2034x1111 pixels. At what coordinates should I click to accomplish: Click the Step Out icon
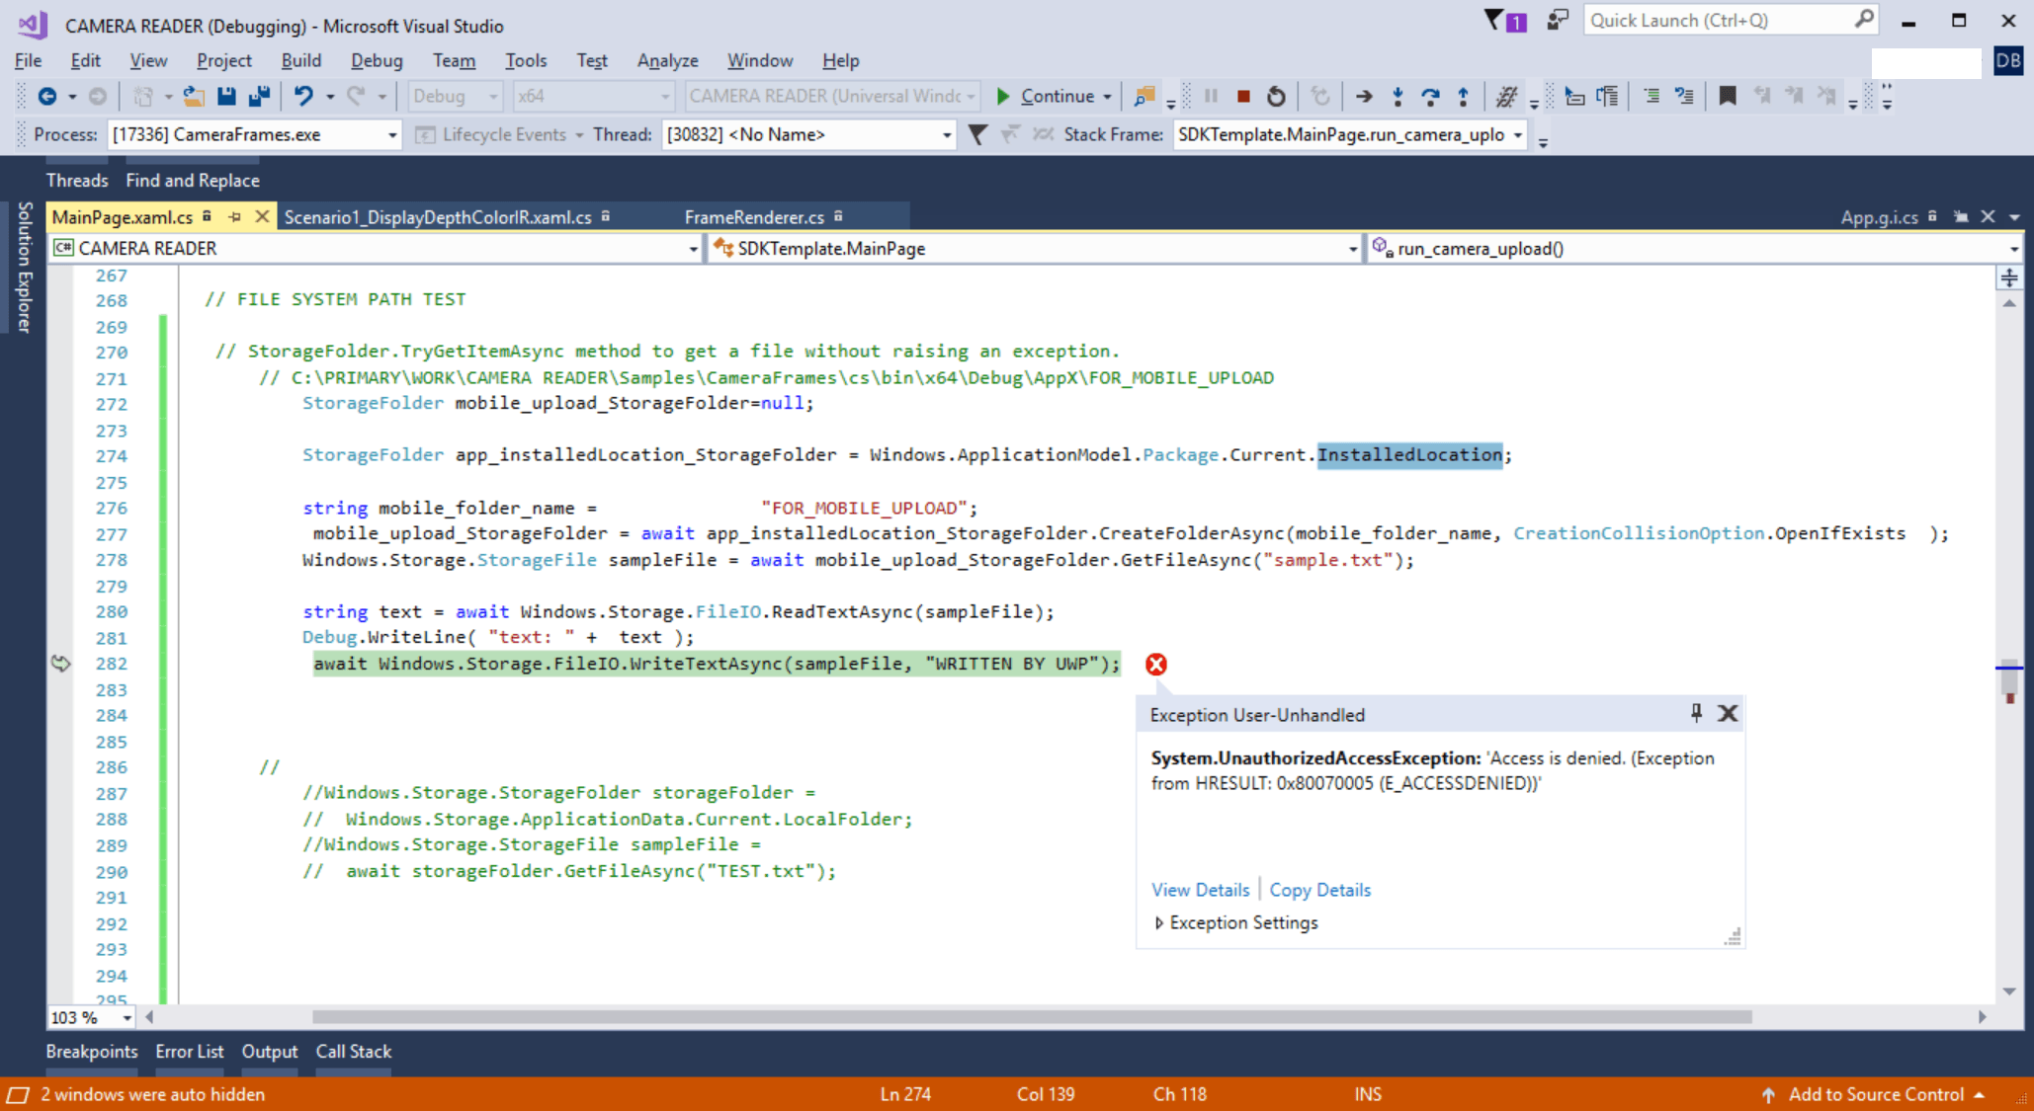tap(1463, 96)
